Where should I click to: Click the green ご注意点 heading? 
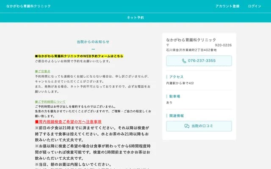[42, 71]
